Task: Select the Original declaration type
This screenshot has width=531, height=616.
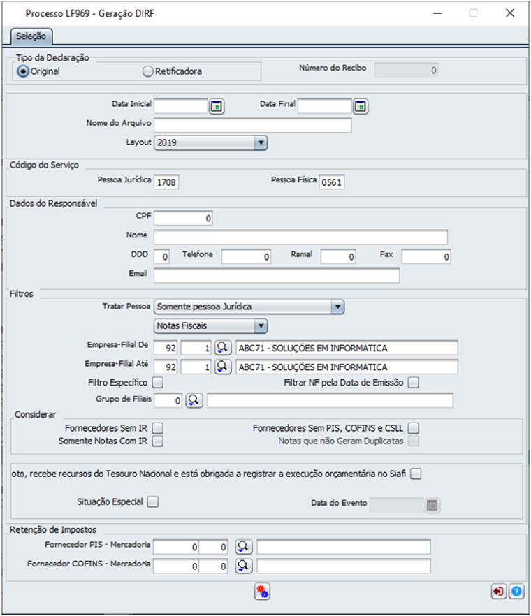Action: pos(23,71)
